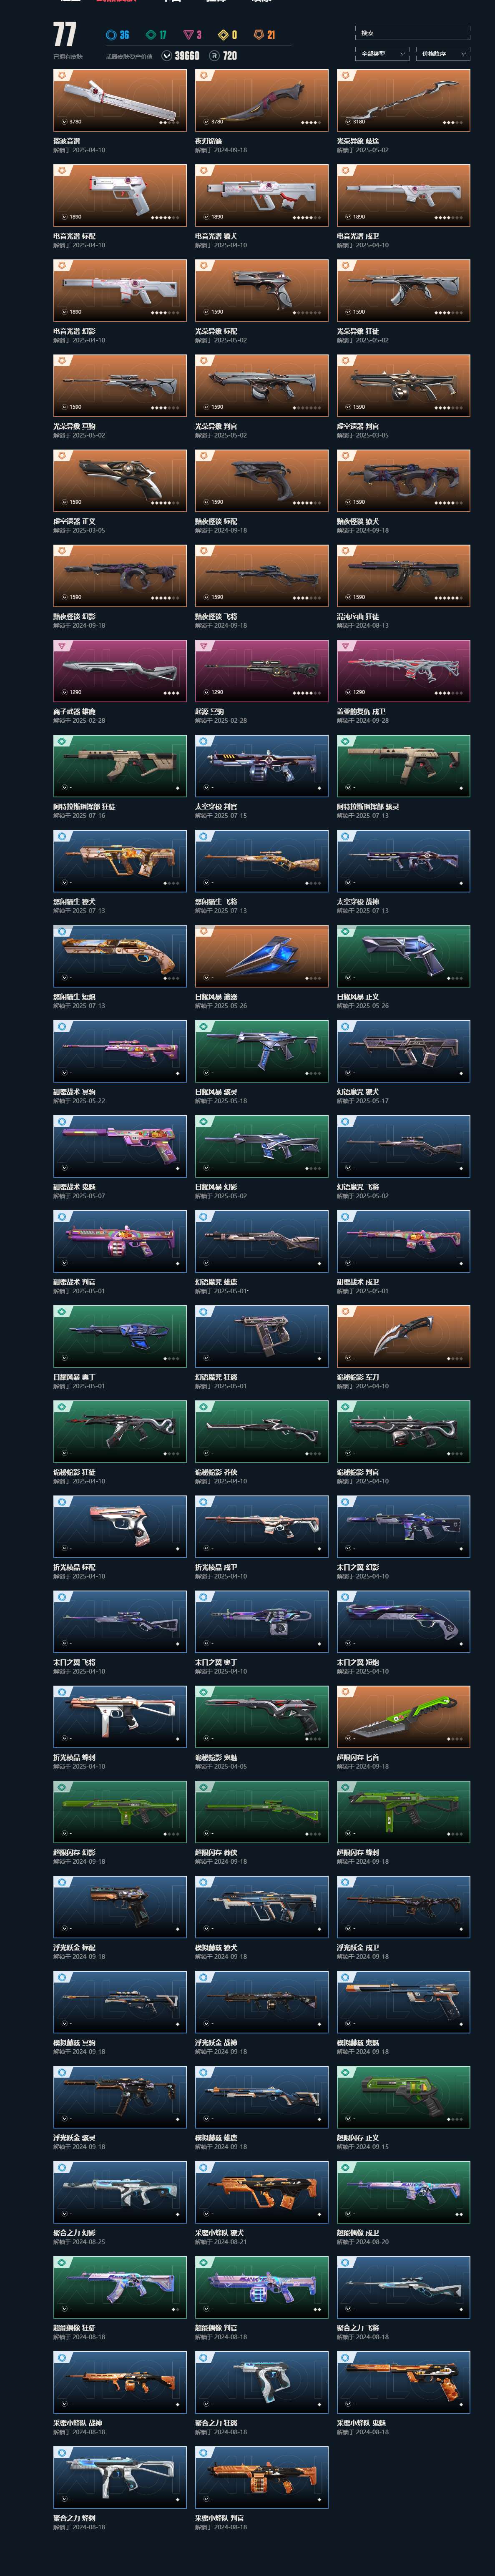This screenshot has height=2576, width=495.
Task: Click the 搜索 search input field
Action: [412, 33]
